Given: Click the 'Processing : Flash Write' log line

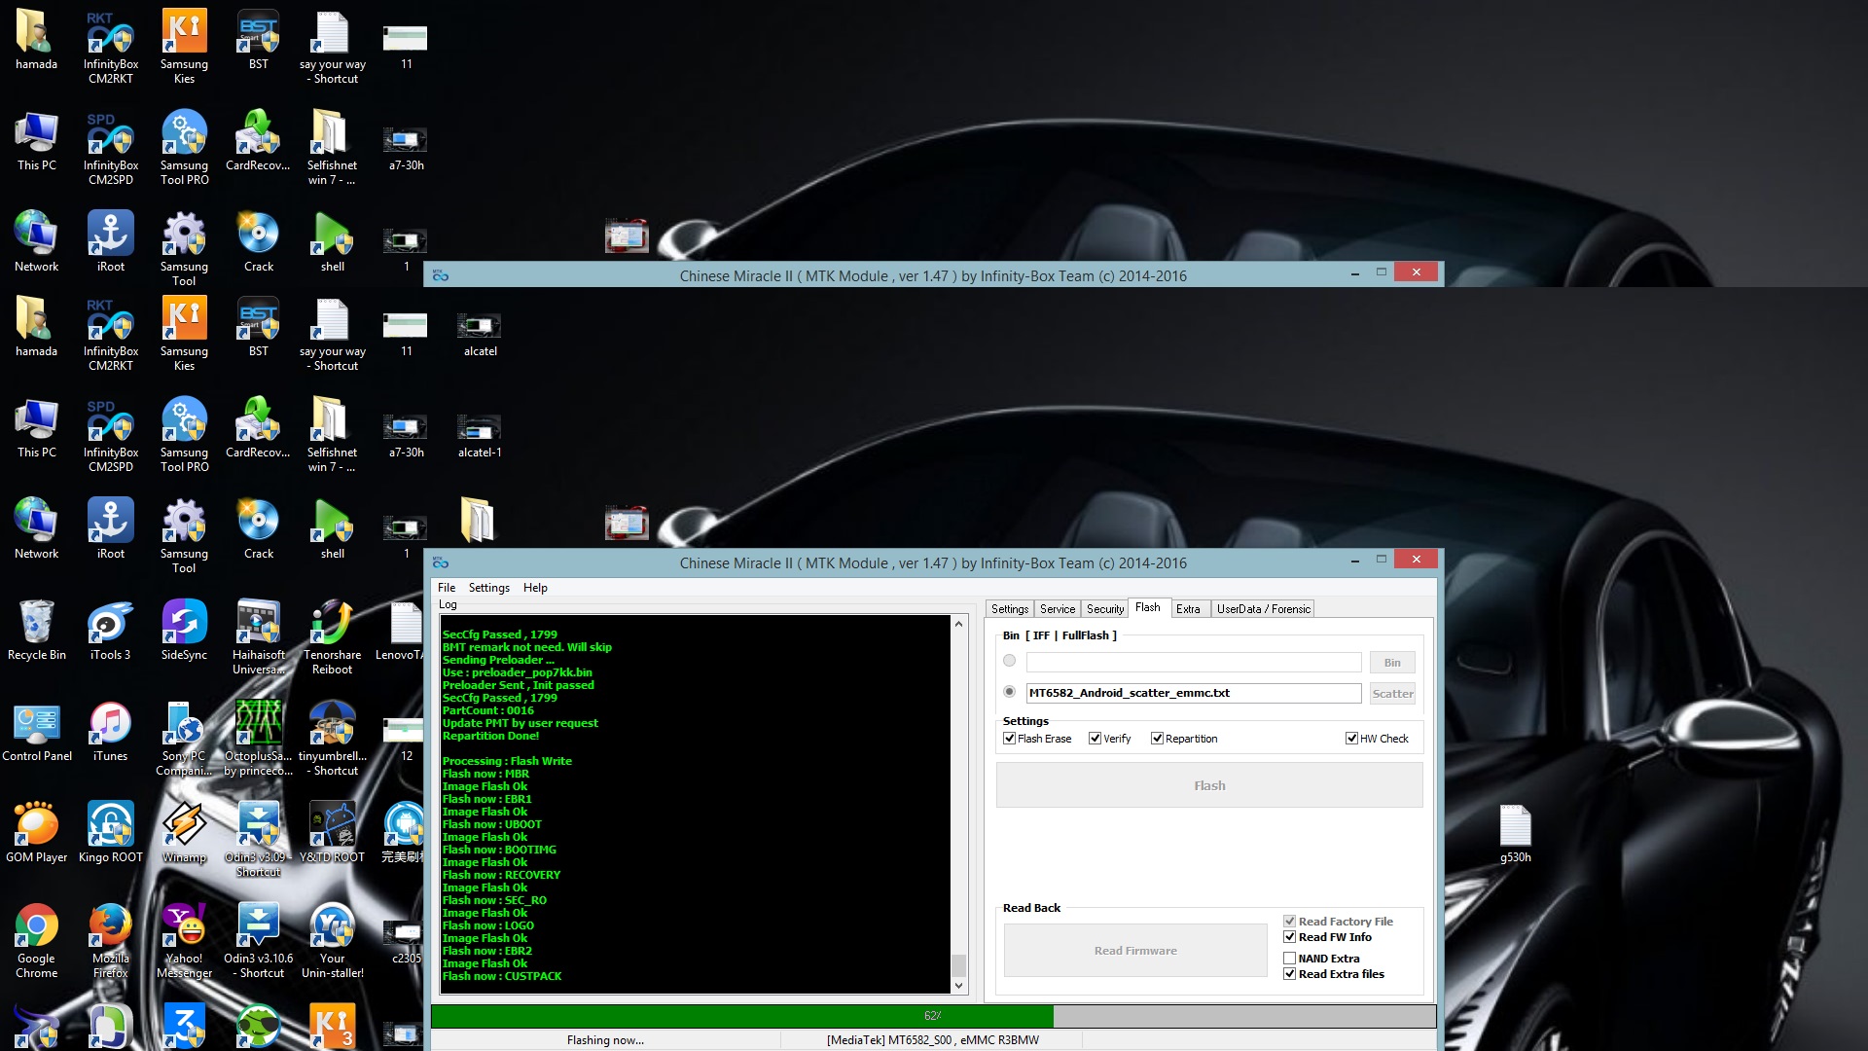Looking at the screenshot, I should [x=507, y=761].
